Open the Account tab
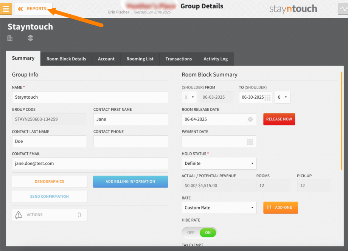Viewport: 348px width, 251px height. point(106,59)
